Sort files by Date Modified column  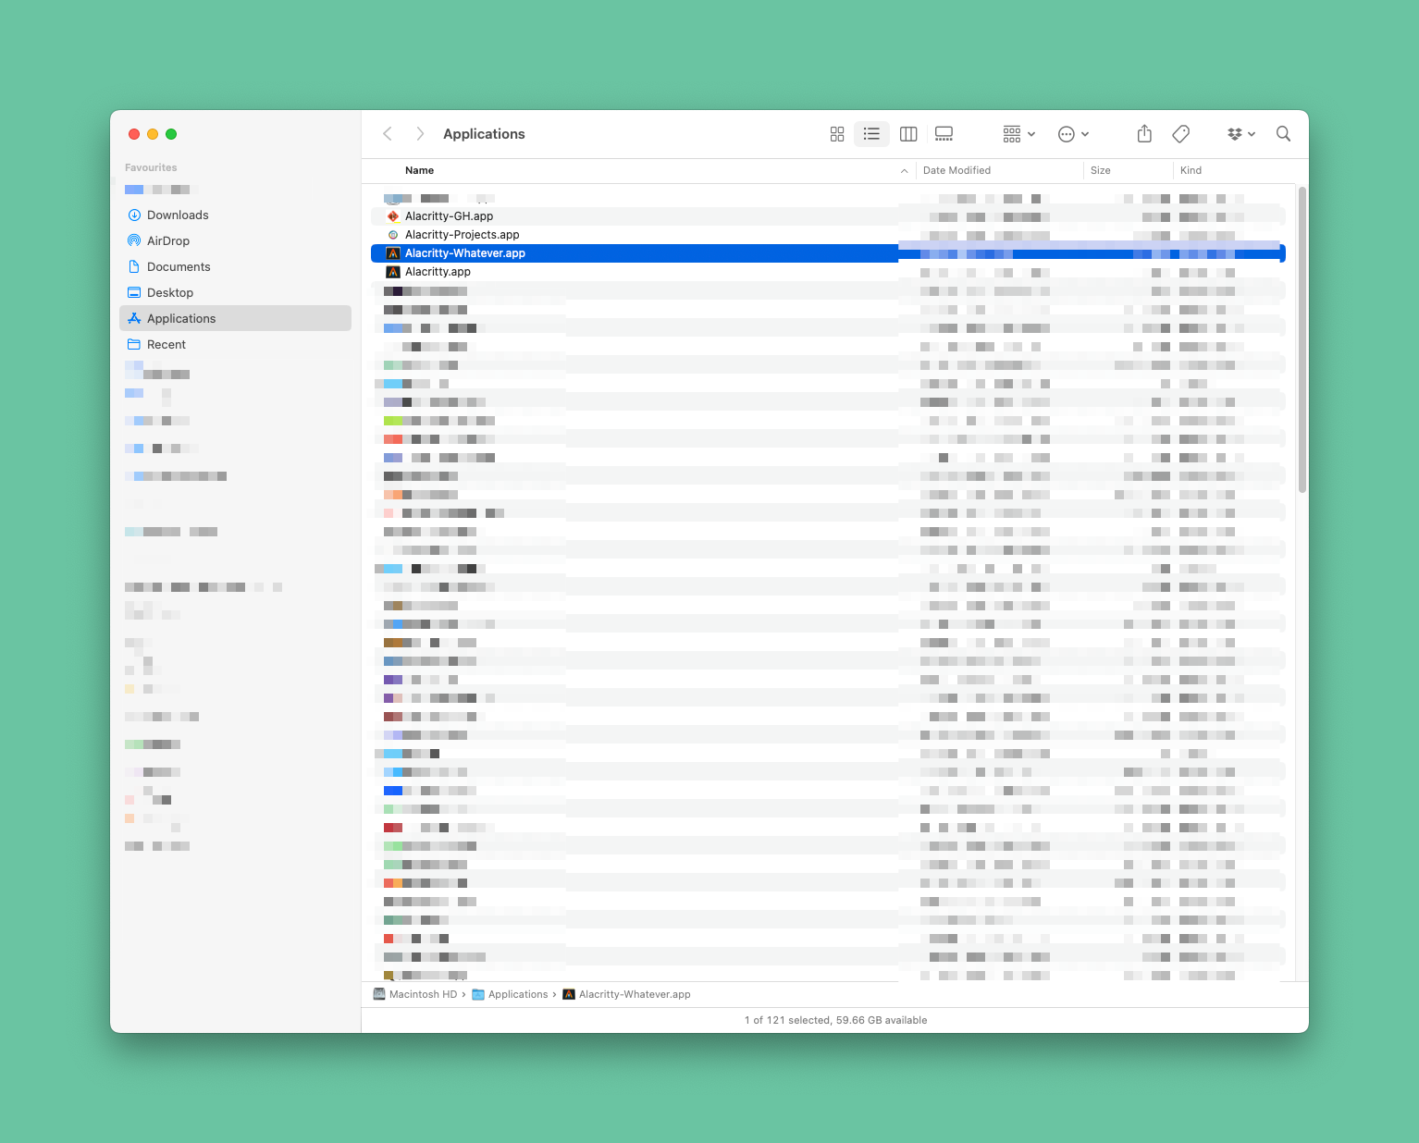coord(956,170)
